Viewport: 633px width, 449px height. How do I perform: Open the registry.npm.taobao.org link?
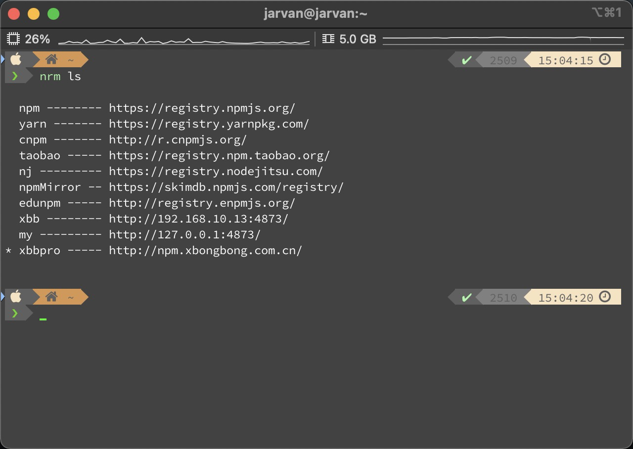point(219,156)
